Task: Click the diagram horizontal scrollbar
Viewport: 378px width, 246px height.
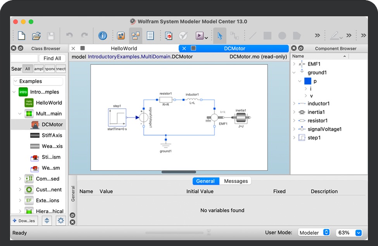Action: pos(179,172)
